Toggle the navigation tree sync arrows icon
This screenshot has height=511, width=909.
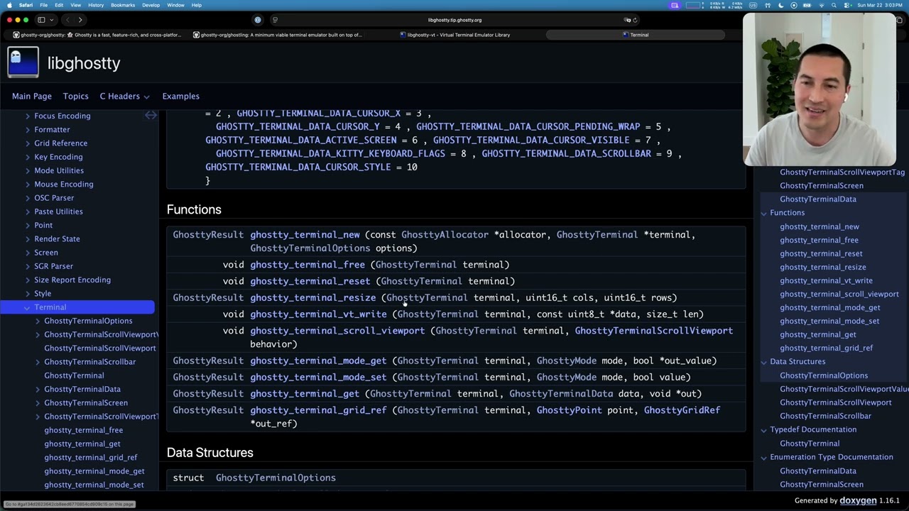(x=151, y=115)
